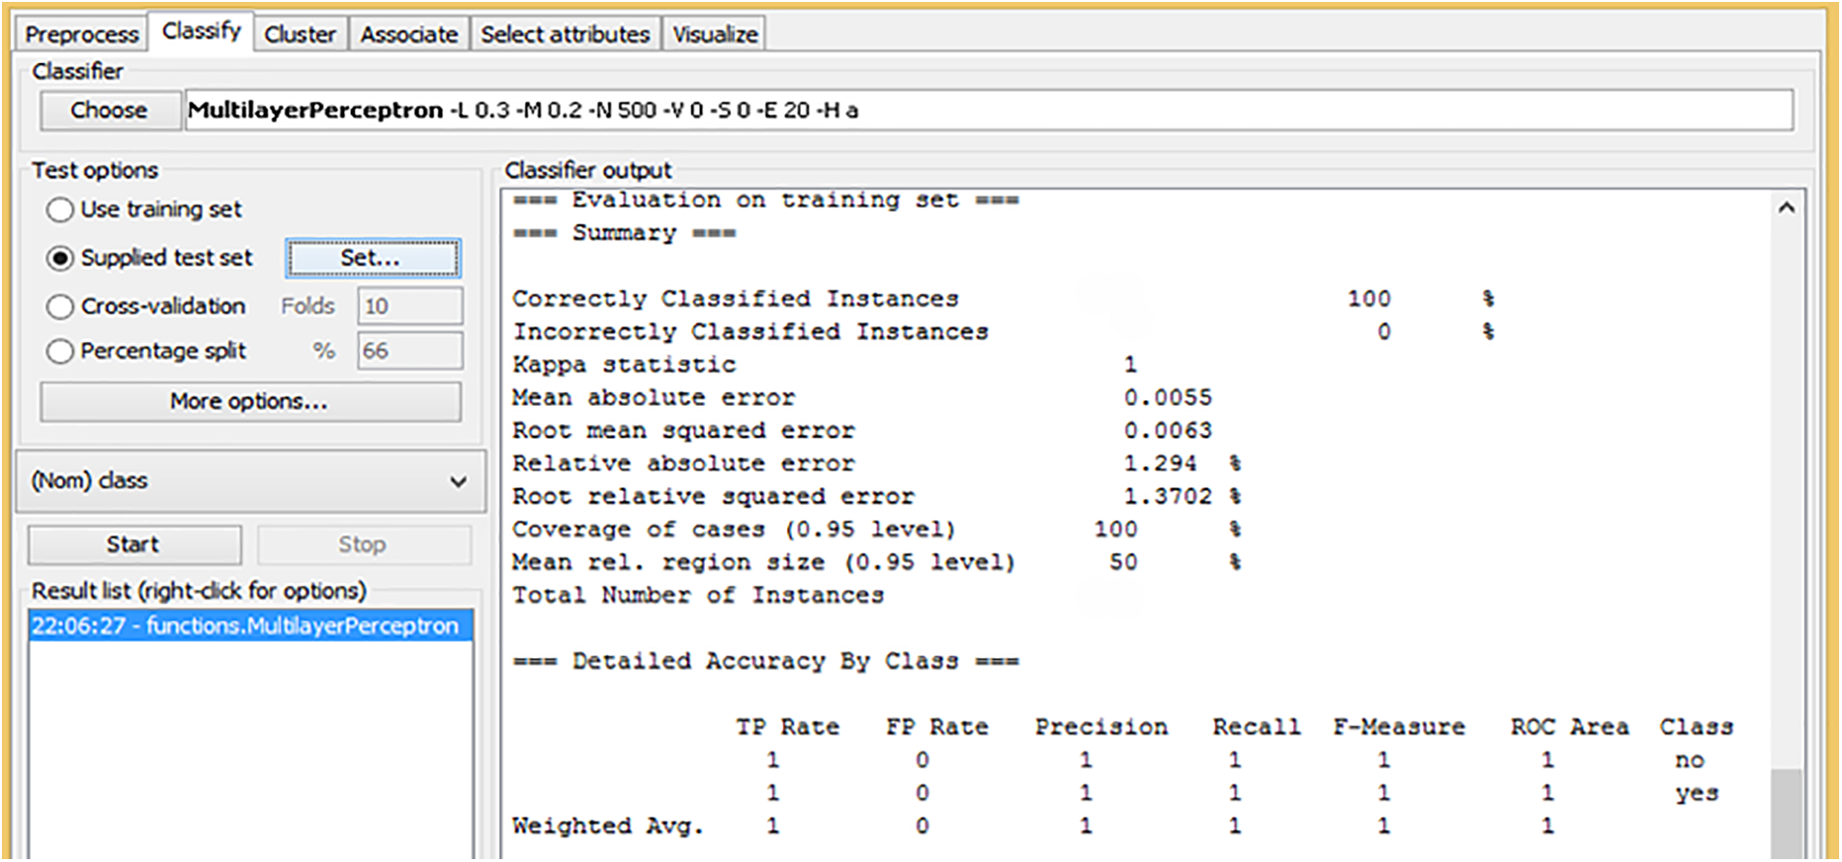Open the Associate tab

[x=409, y=34]
